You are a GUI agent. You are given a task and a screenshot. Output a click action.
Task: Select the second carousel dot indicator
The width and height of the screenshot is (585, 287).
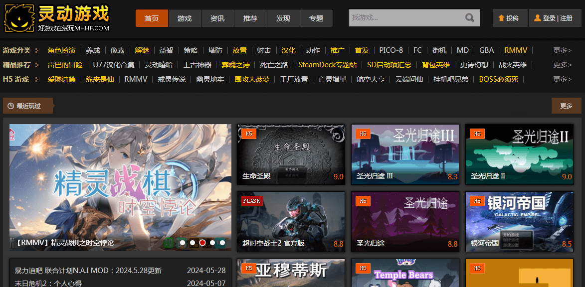pyautogui.click(x=193, y=243)
